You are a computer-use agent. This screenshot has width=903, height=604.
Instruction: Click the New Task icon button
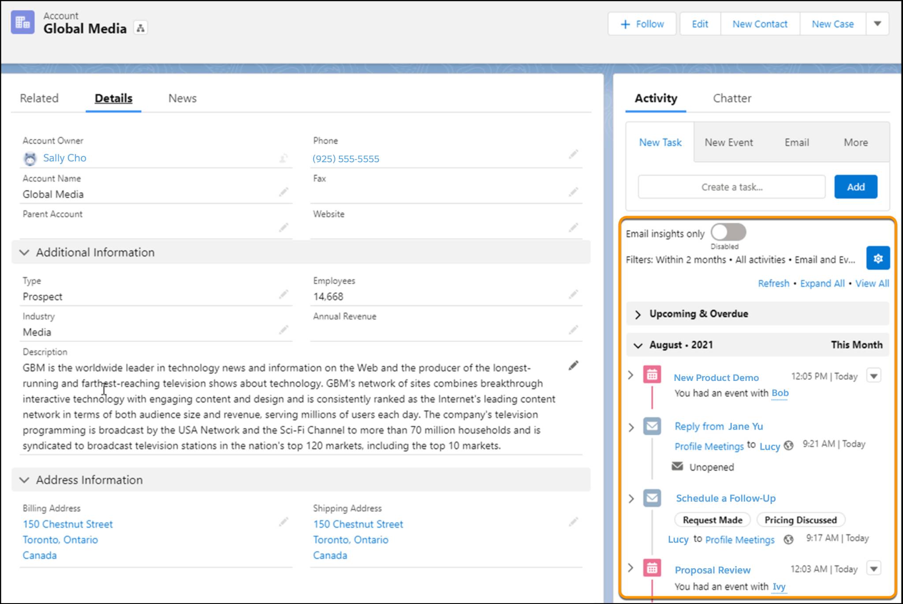click(661, 142)
